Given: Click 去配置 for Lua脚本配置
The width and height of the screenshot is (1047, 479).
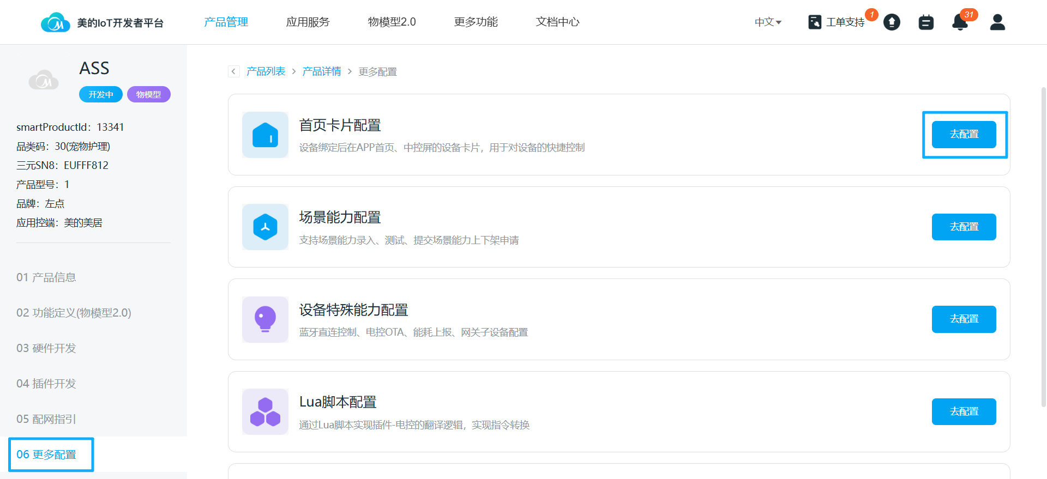Looking at the screenshot, I should 964,411.
